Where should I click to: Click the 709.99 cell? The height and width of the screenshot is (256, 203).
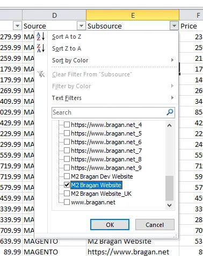11,230
